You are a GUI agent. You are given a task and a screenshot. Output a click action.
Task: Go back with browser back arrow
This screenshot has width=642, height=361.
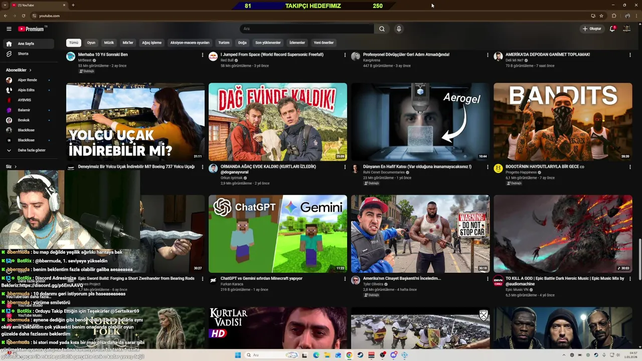[x=6, y=16]
